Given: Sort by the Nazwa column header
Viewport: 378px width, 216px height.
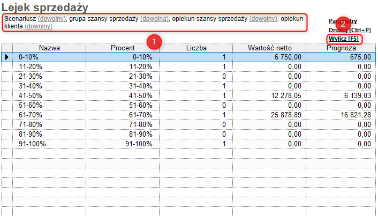Looking at the screenshot, I should tap(49, 48).
